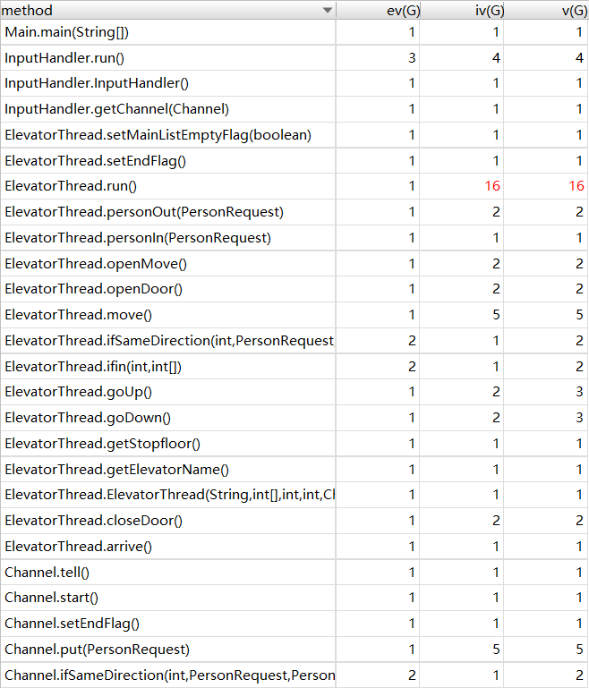
Task: Select ElevatorThread.getElevatorName() row
Action: pyautogui.click(x=294, y=470)
